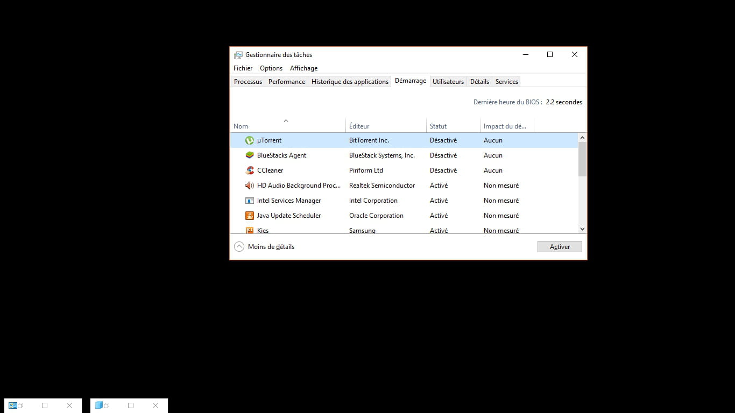The height and width of the screenshot is (413, 735).
Task: Click Non mesuré impact of Java Update Scheduler
Action: [x=501, y=216]
